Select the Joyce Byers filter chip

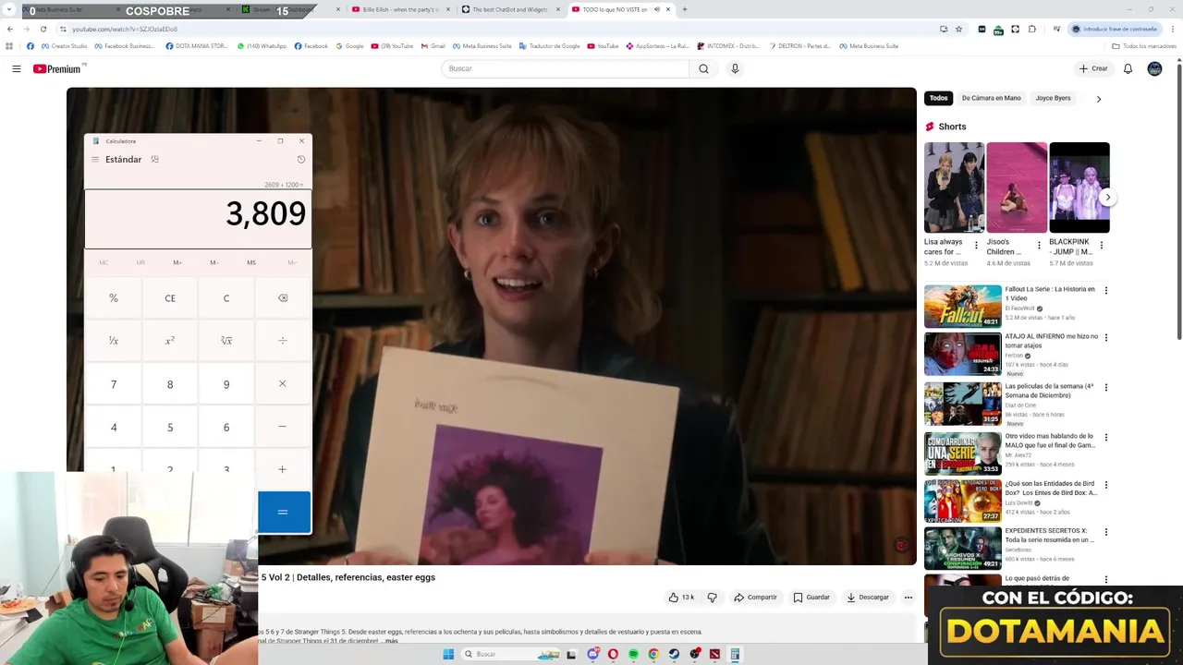click(1053, 98)
